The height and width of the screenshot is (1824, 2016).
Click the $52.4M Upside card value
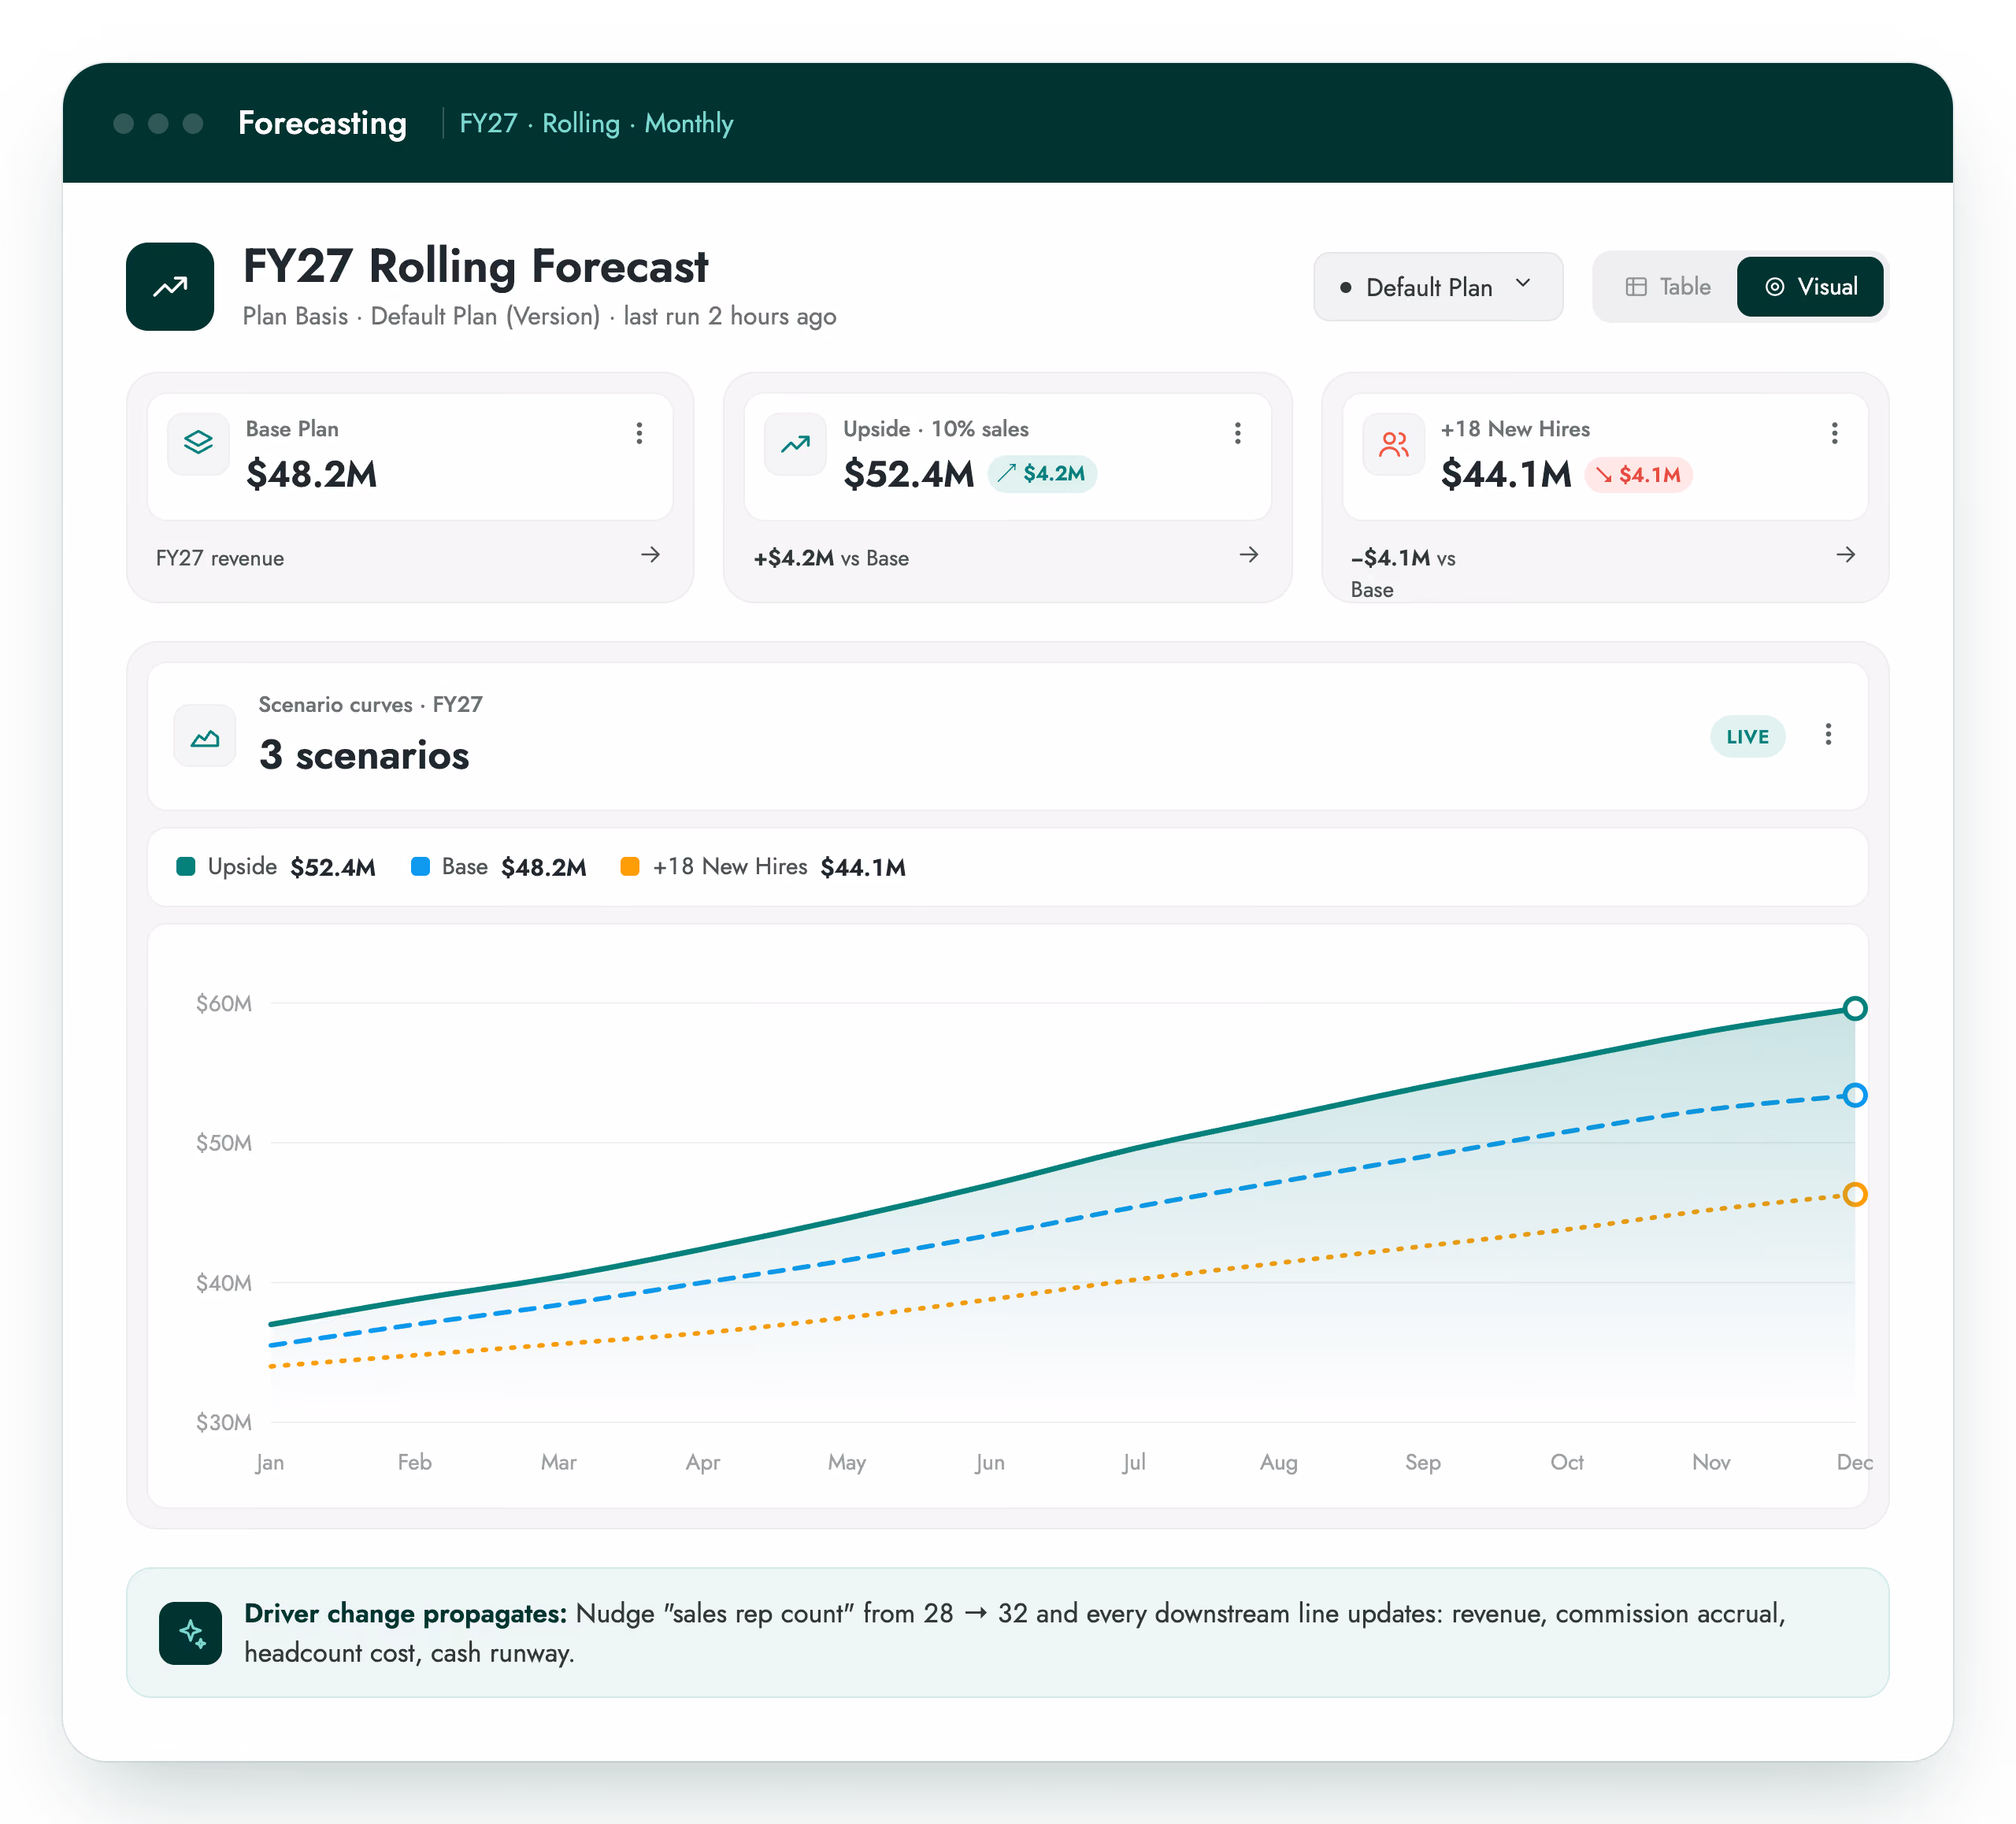coord(909,475)
